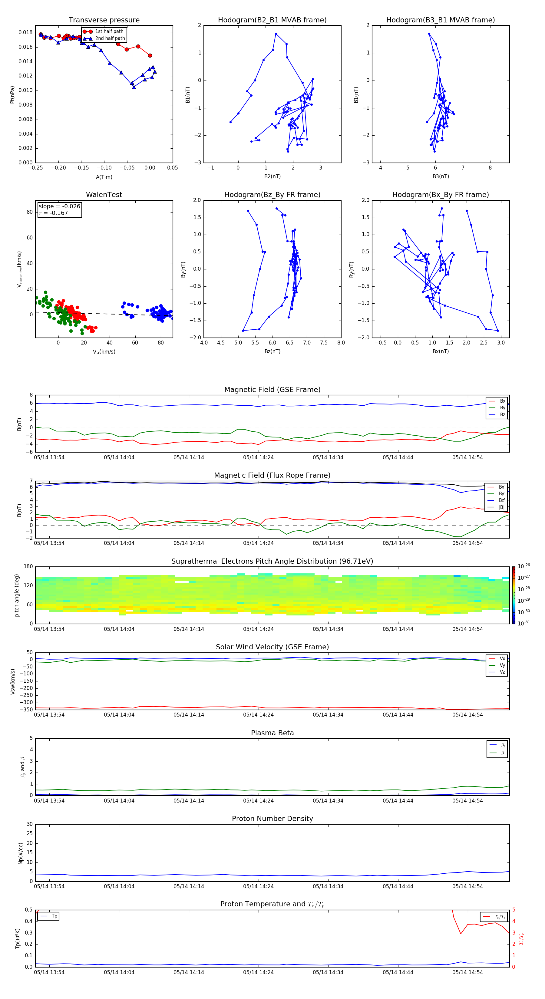545x999 pixels.
Task: Click the "Vsw(km/s)" y-axis label
Action: point(12,681)
